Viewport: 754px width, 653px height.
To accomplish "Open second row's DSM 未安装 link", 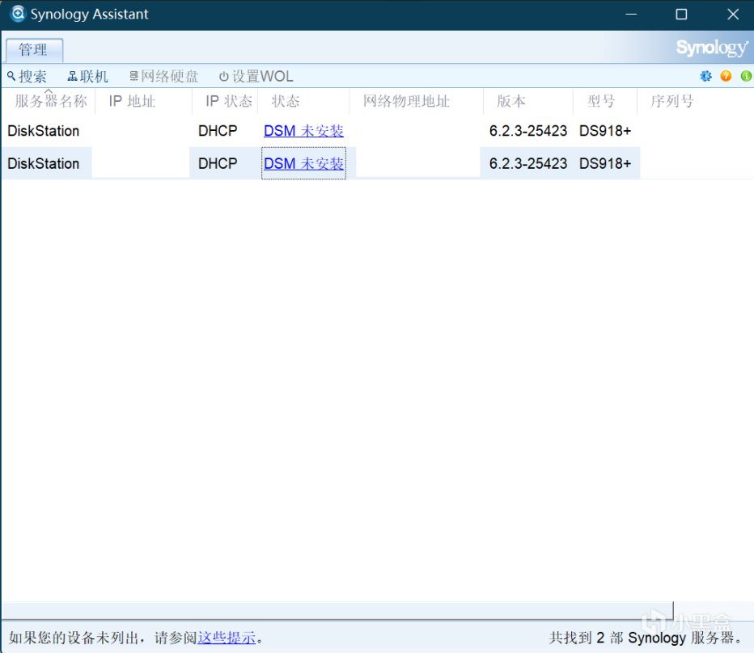I will tap(303, 163).
